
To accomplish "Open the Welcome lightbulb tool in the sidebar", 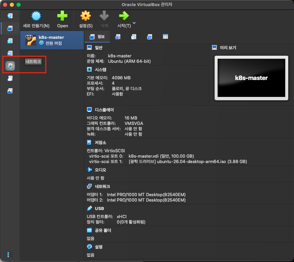I will coord(10,16).
